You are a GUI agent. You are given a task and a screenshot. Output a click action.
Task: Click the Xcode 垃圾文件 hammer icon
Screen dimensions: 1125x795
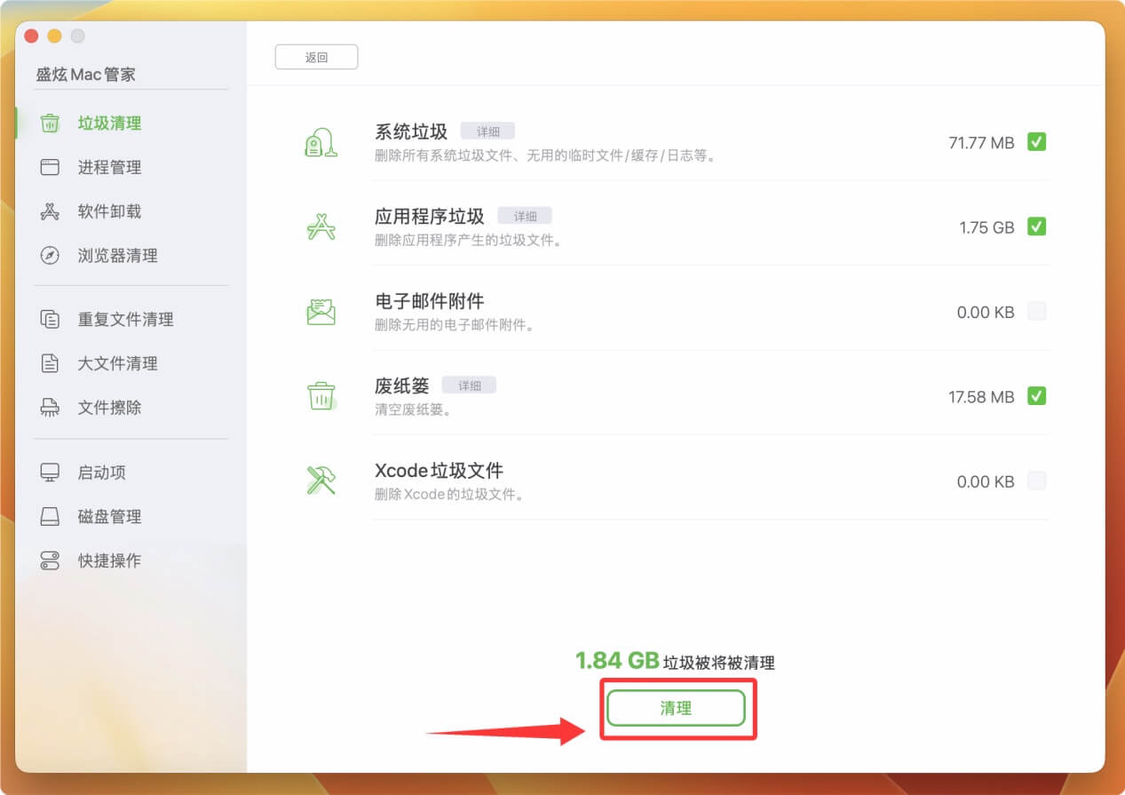tap(321, 481)
